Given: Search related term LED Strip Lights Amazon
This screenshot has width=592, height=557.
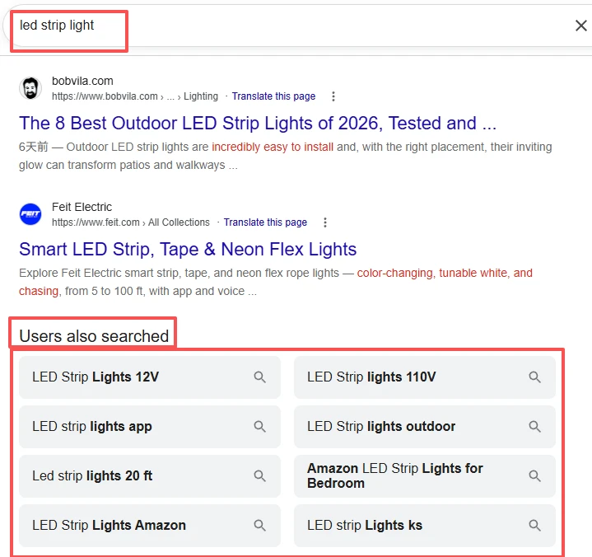Looking at the screenshot, I should click(x=150, y=525).
